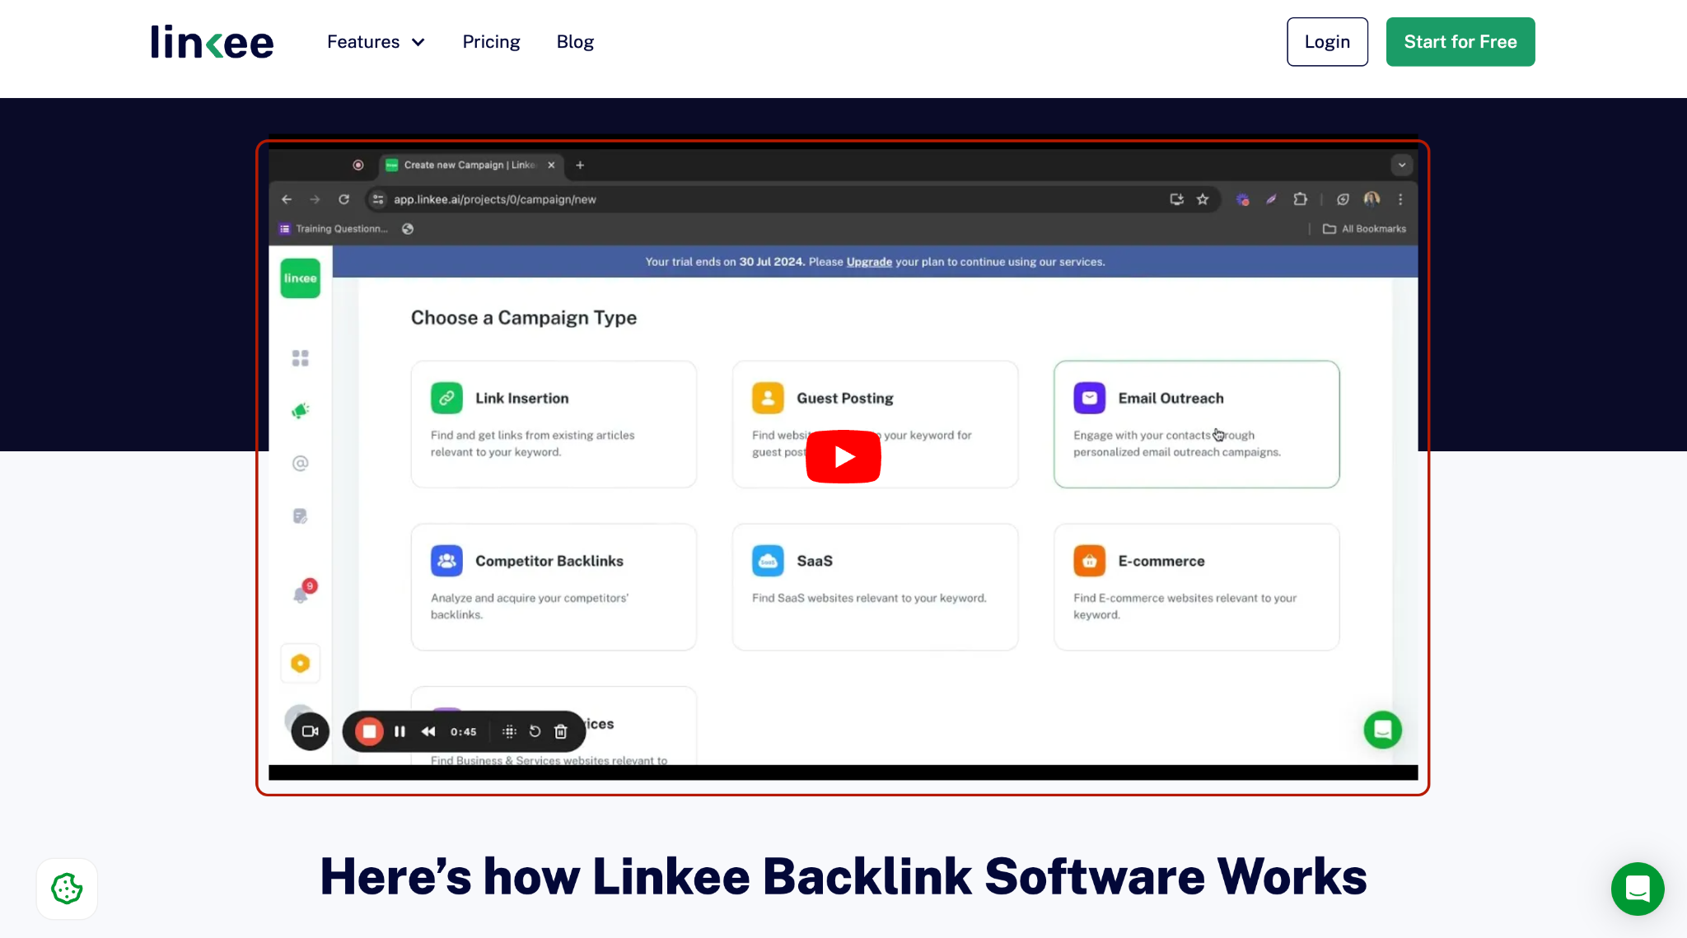
Task: Click the browser three-dot menu in video
Action: (x=1400, y=199)
